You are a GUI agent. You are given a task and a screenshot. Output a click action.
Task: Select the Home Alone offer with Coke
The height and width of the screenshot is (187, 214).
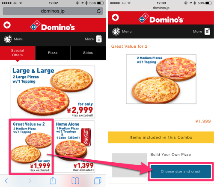(74, 147)
